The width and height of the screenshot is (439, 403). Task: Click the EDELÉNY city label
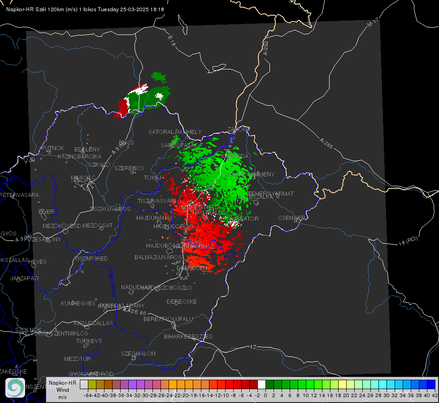pos(87,150)
